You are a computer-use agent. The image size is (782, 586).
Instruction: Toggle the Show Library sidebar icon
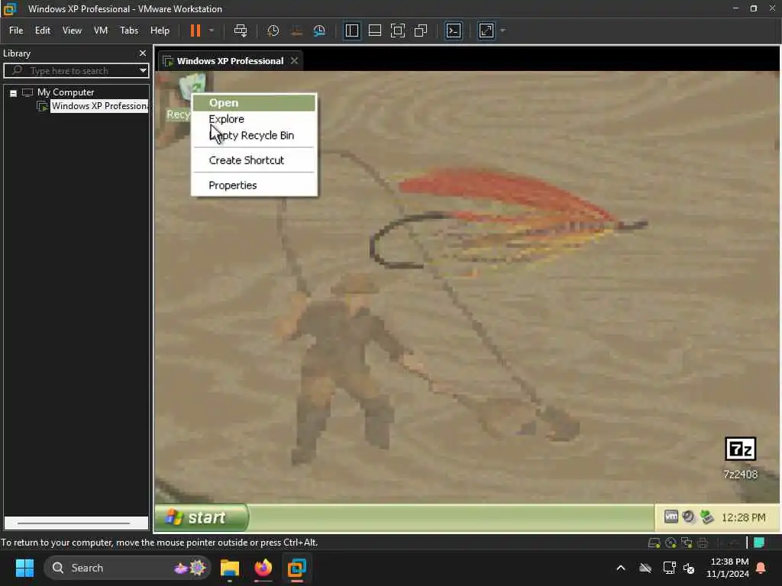[x=352, y=31]
